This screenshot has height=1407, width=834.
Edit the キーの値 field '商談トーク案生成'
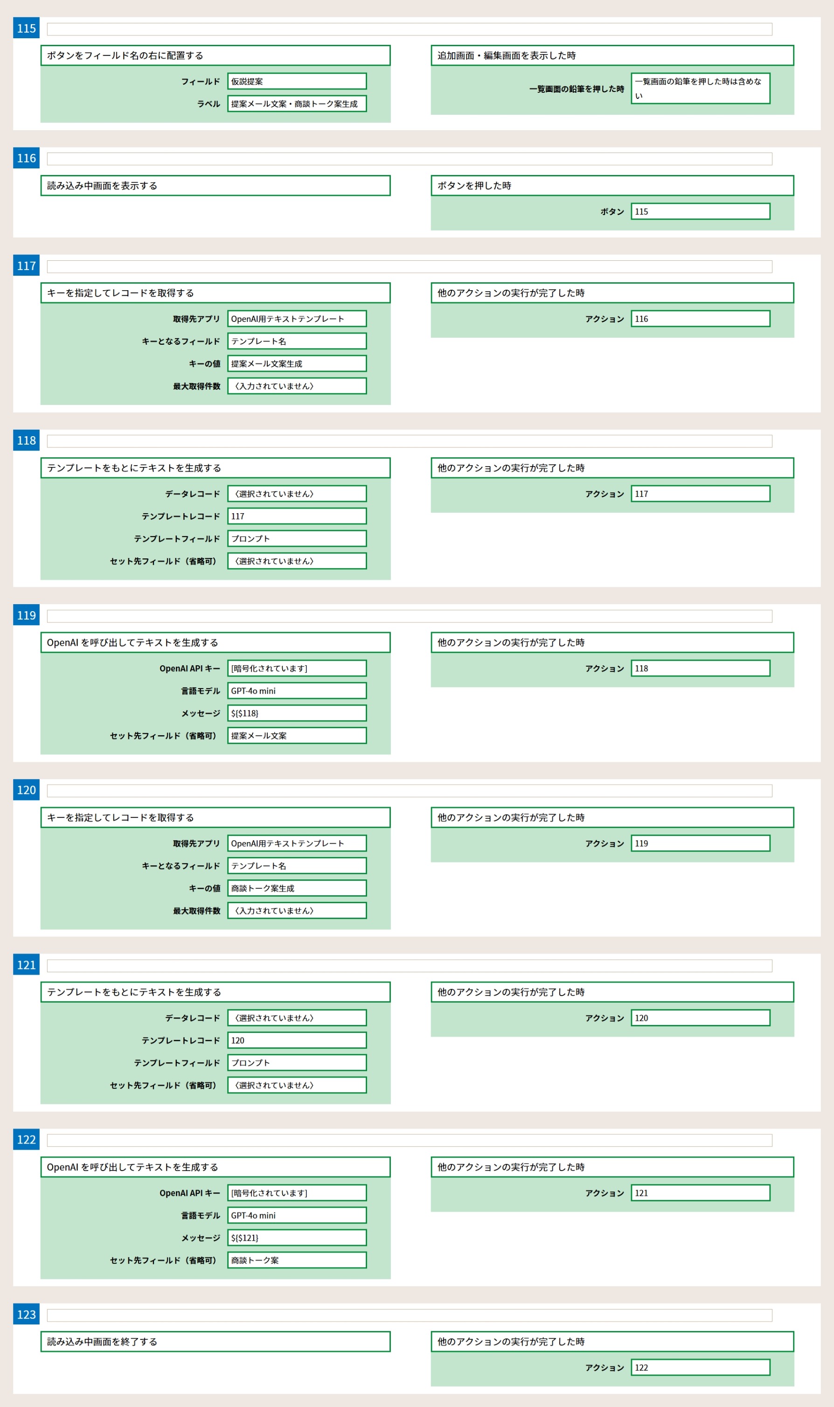(x=296, y=888)
